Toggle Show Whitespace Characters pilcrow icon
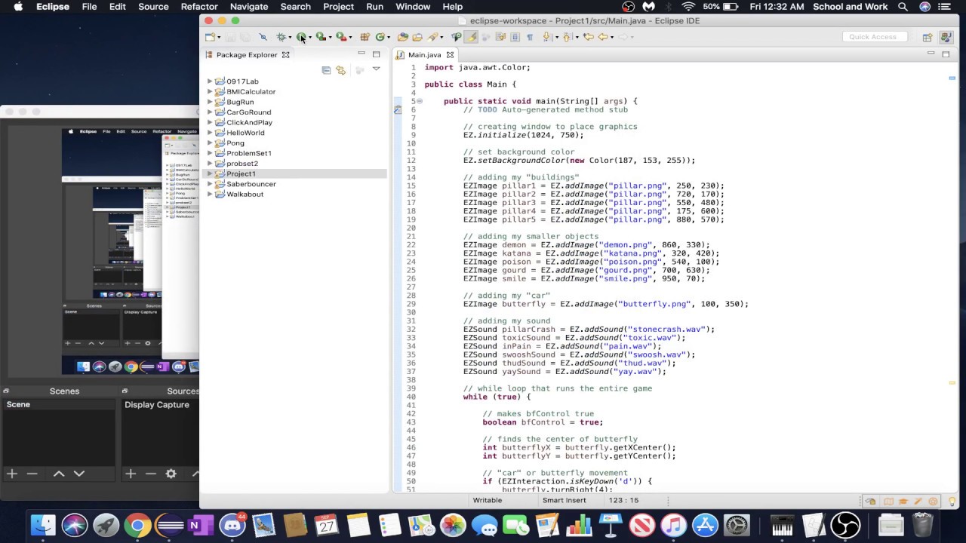966x543 pixels. (530, 37)
